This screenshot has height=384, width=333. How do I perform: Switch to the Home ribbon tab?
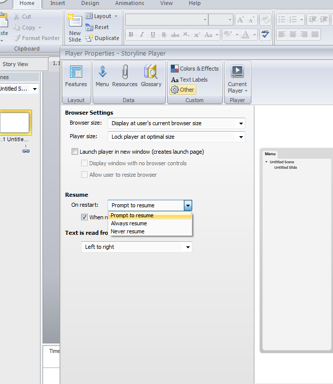coord(27,3)
